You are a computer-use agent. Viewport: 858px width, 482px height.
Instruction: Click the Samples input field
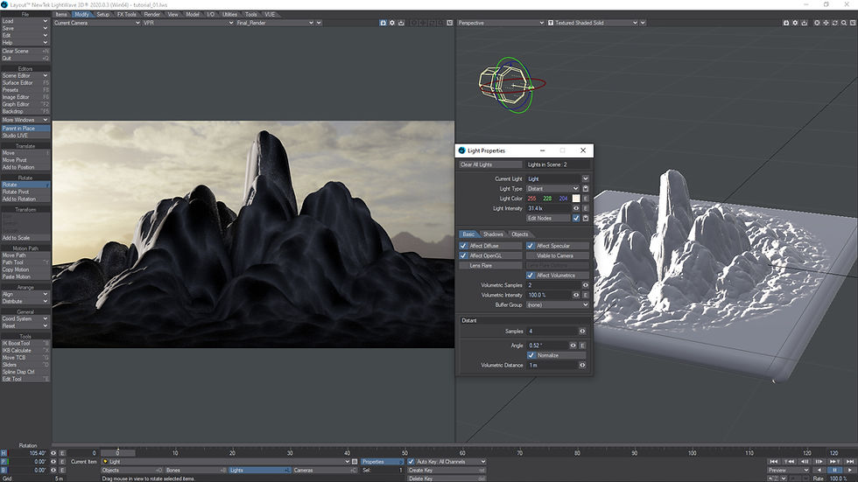[551, 332]
